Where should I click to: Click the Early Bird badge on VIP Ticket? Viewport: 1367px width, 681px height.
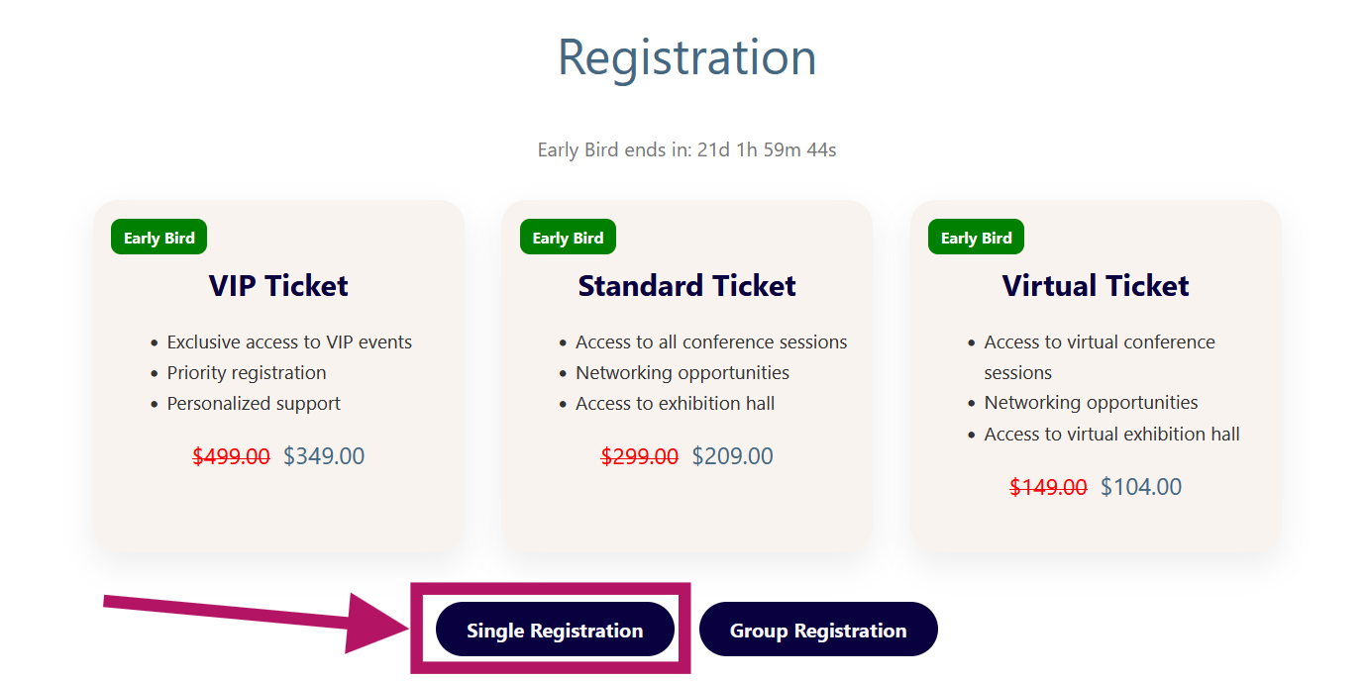(158, 238)
